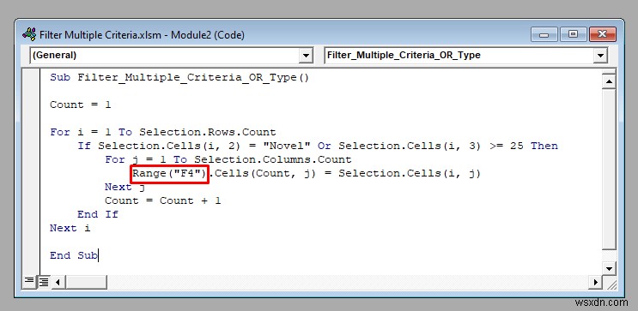Screen dimensions: 638x311
Task: Click "For j = 1 To Selection.Columns.Count" line
Action: pyautogui.click(x=228, y=159)
